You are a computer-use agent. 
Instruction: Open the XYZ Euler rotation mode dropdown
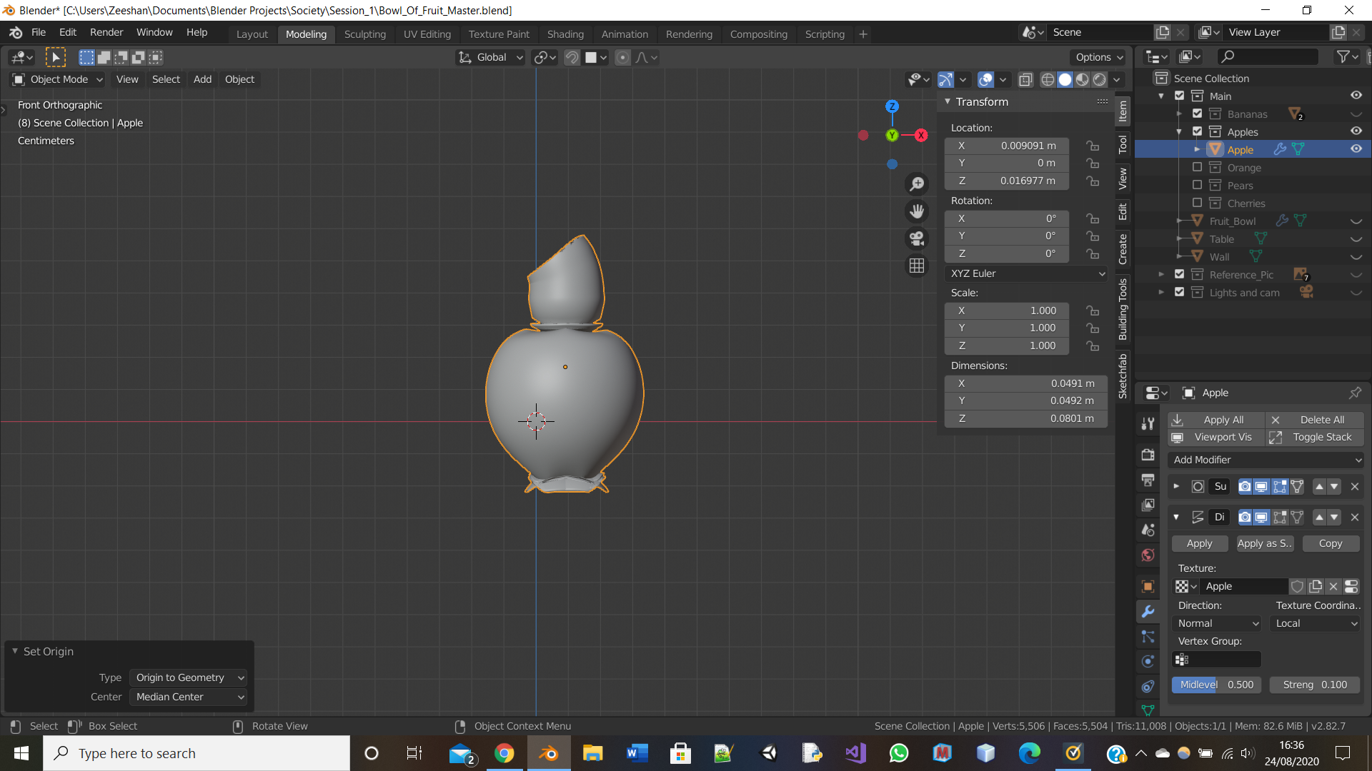click(x=1026, y=273)
